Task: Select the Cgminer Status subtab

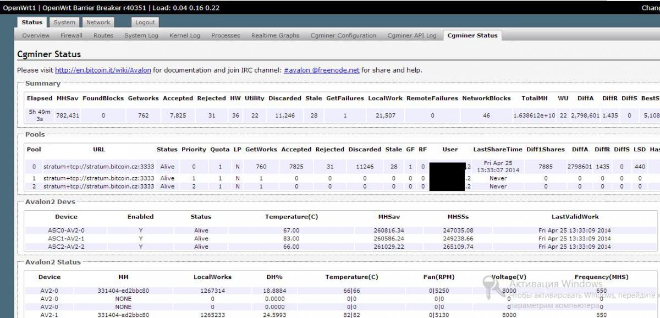Action: (x=472, y=35)
